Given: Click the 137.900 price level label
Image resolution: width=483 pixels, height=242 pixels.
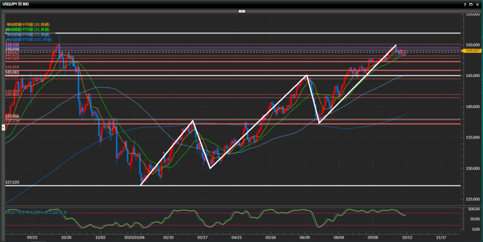Looking at the screenshot, I should (12, 116).
